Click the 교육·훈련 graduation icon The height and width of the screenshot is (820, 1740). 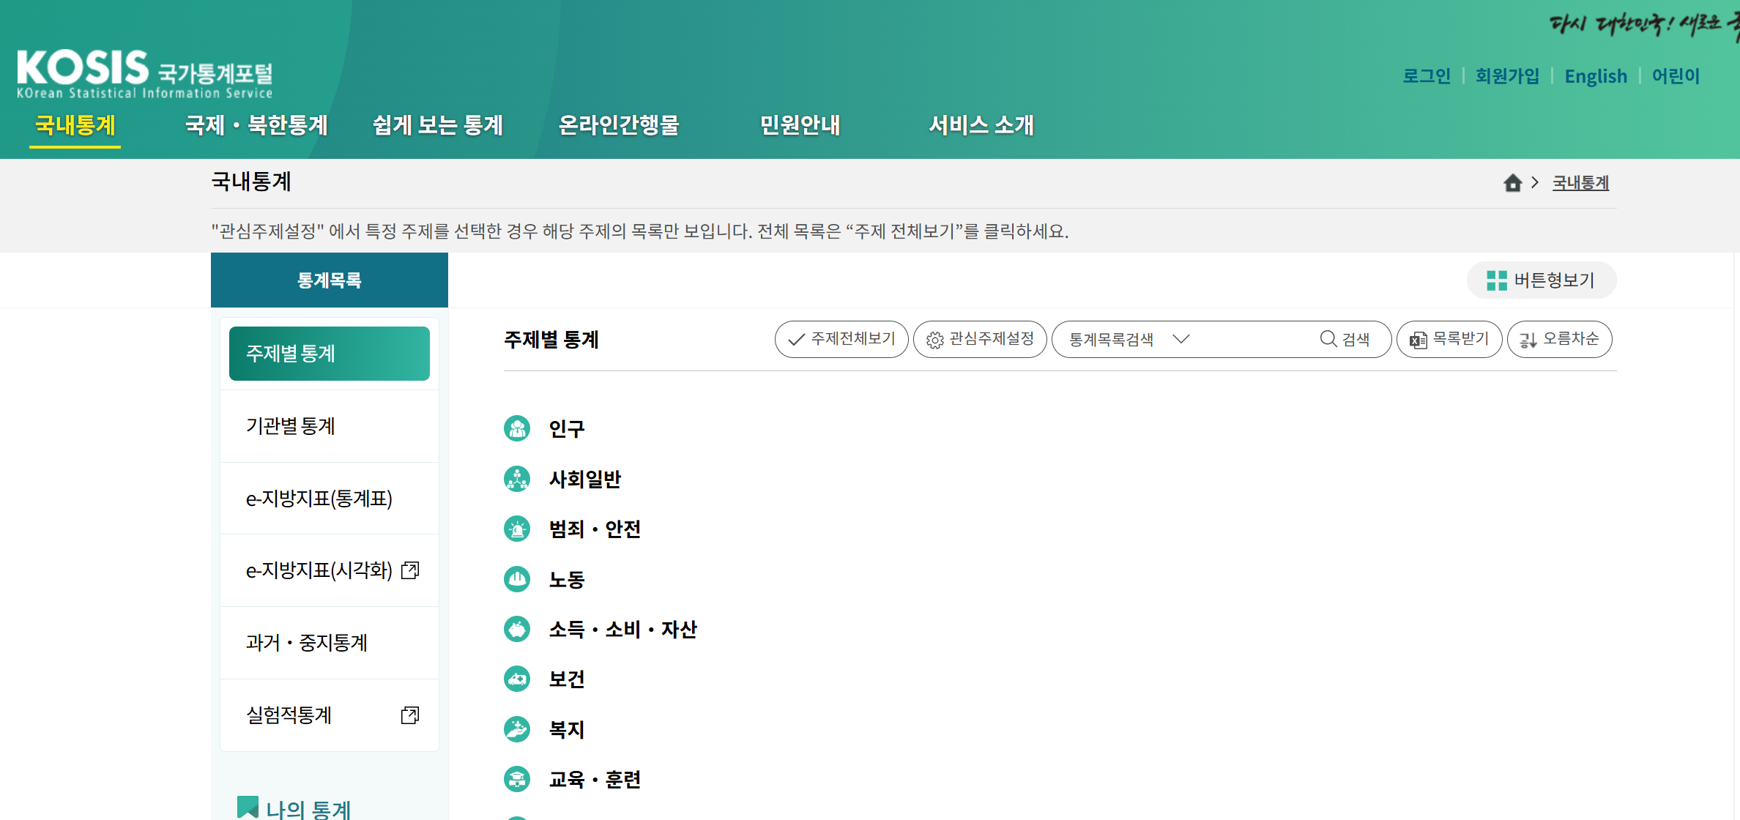click(x=517, y=779)
